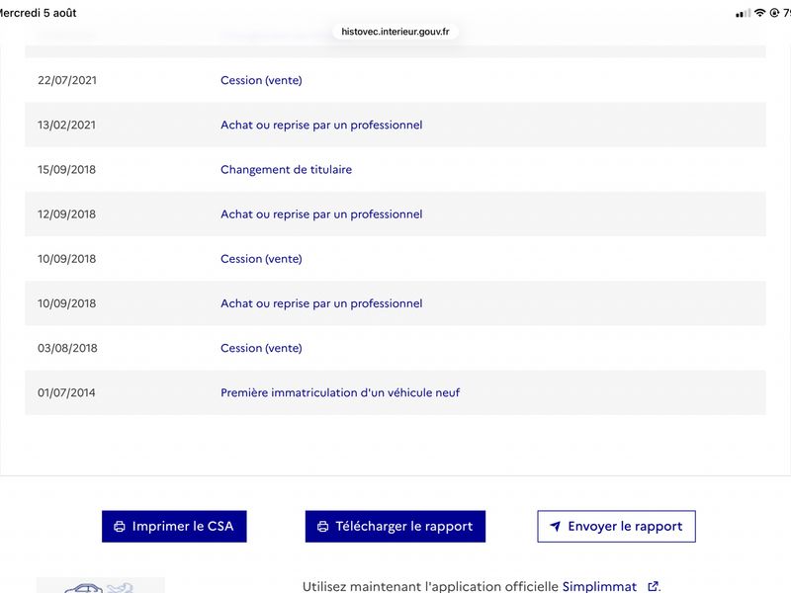Select the 13/02/2021 Achat ou reprise row

pos(395,125)
